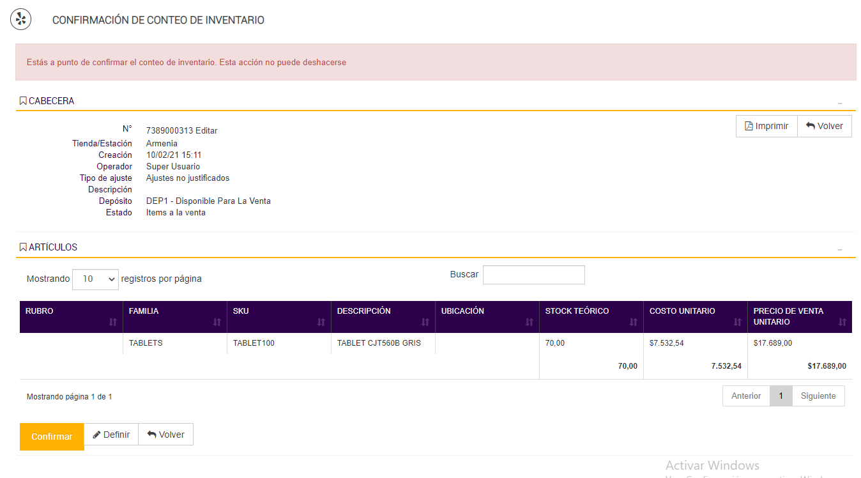861x478 pixels.
Task: Sort the table by FAMILIA column
Action: tap(217, 322)
